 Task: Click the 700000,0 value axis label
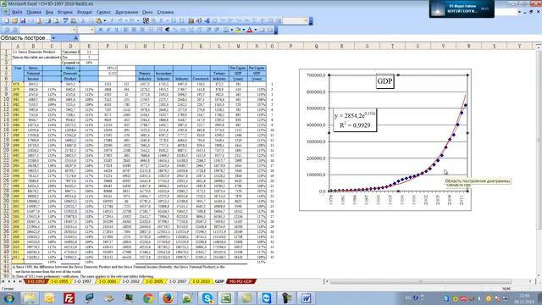[x=316, y=75]
